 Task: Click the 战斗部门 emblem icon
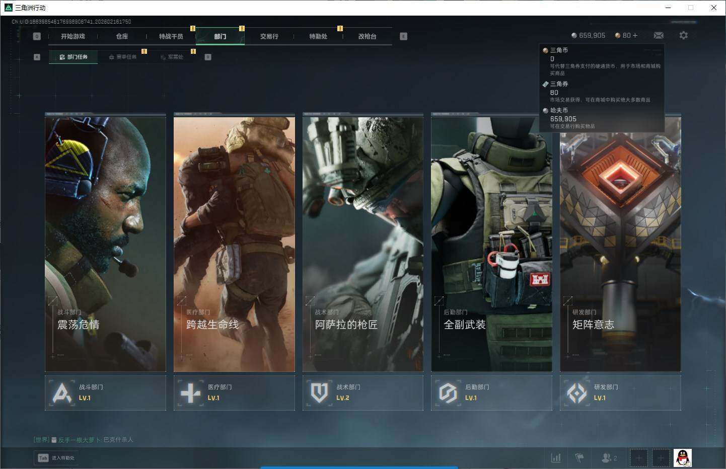[62, 393]
